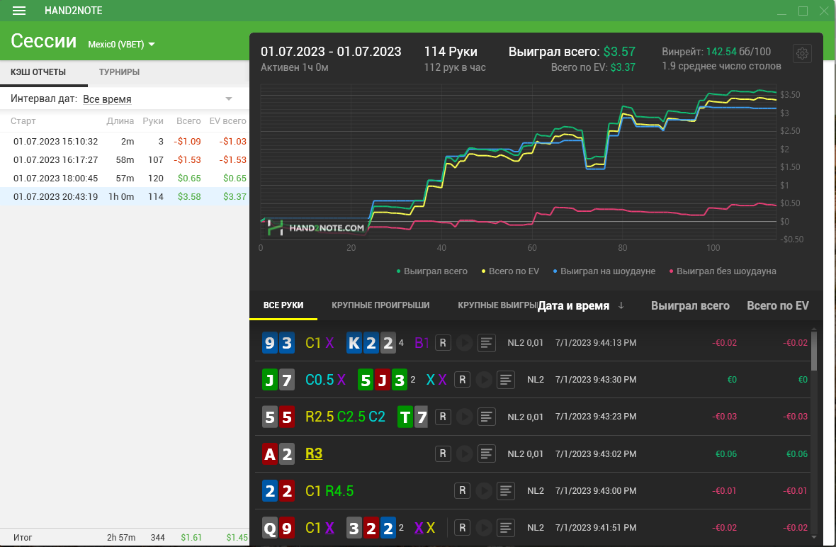Toggle the 'Выиграл всего' legend series

click(432, 271)
